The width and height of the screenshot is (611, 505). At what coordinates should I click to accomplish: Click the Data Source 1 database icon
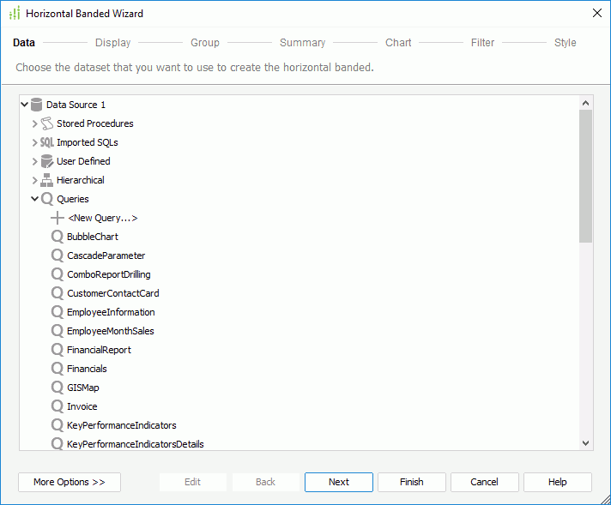[36, 105]
